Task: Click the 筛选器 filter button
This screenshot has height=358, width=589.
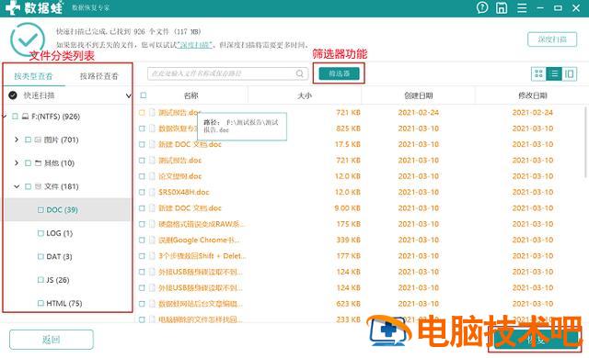Action: pos(340,73)
